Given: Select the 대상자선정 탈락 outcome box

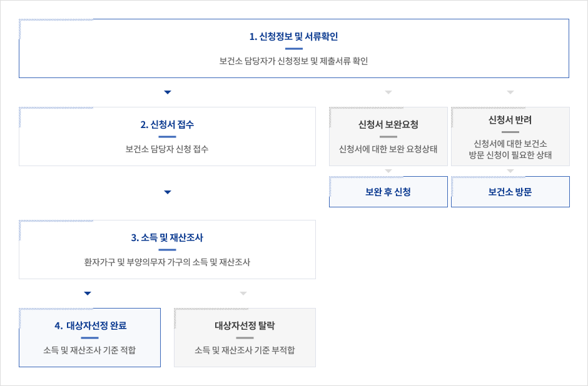Looking at the screenshot, I should [x=244, y=337].
